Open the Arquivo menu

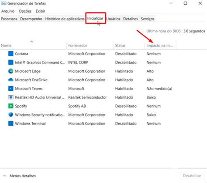8,11
